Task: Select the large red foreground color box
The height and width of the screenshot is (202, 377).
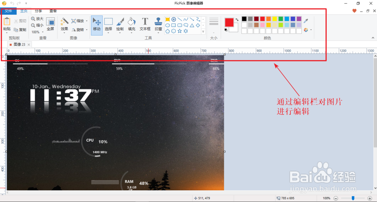Action: (x=229, y=22)
